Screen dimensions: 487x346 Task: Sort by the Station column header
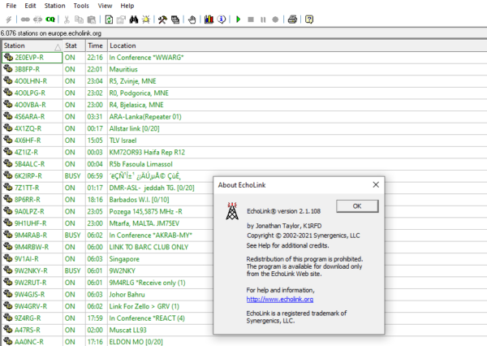32,45
